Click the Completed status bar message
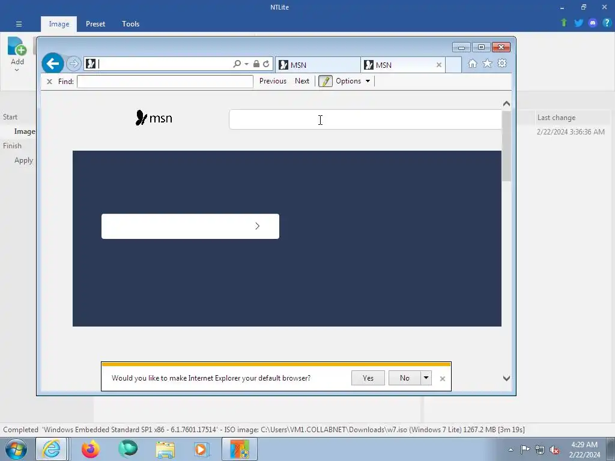This screenshot has width=615, height=461. 264,430
